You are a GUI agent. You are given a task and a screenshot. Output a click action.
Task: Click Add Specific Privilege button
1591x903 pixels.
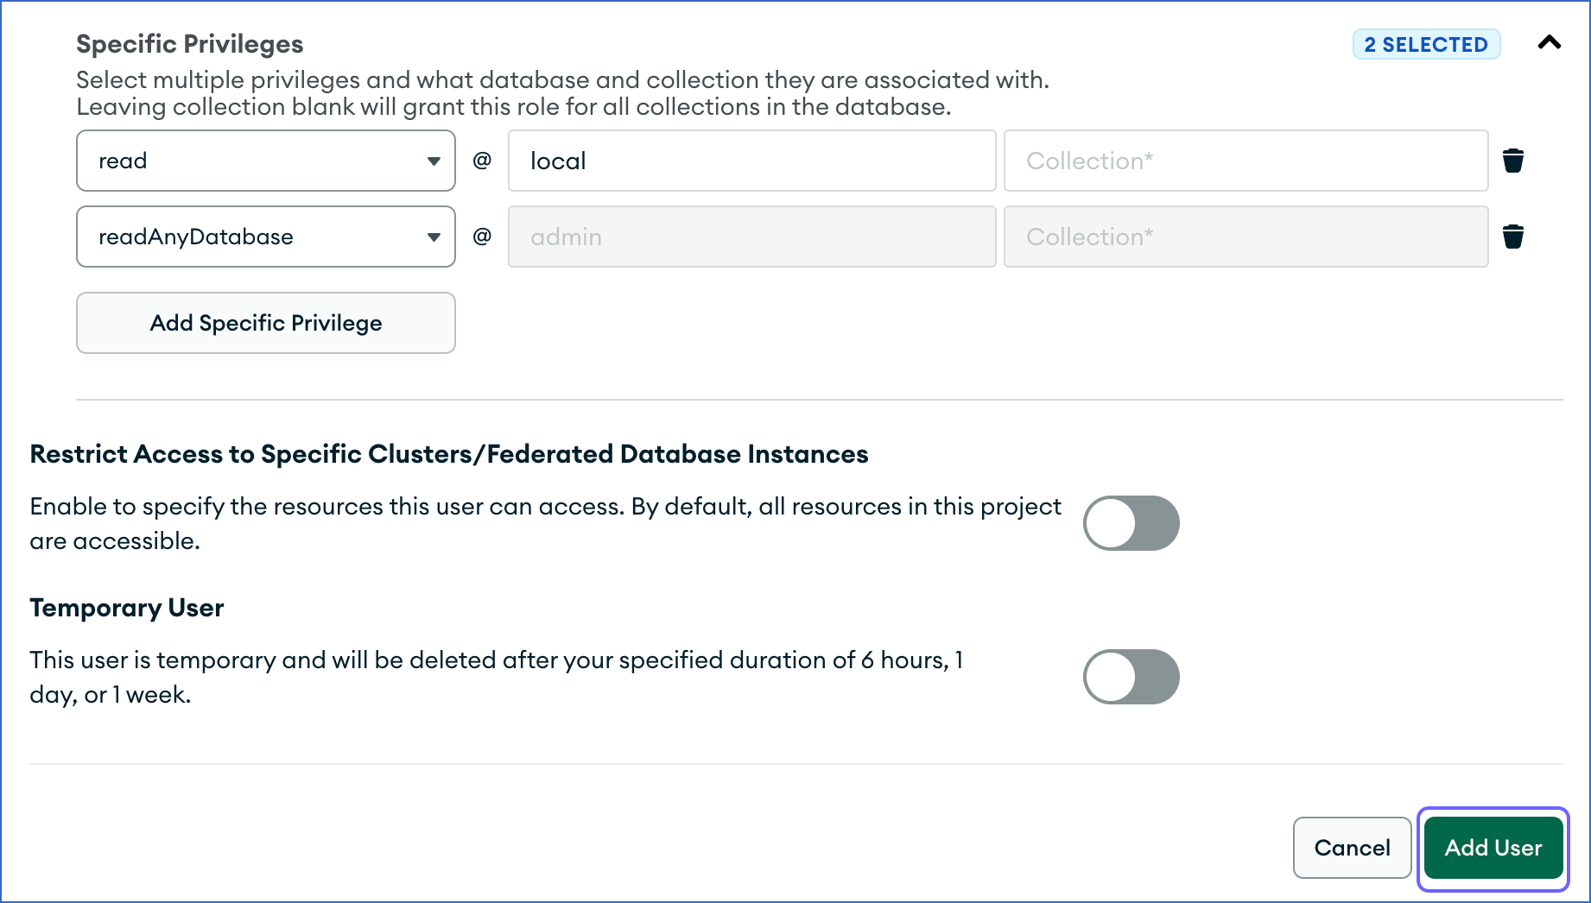266,323
